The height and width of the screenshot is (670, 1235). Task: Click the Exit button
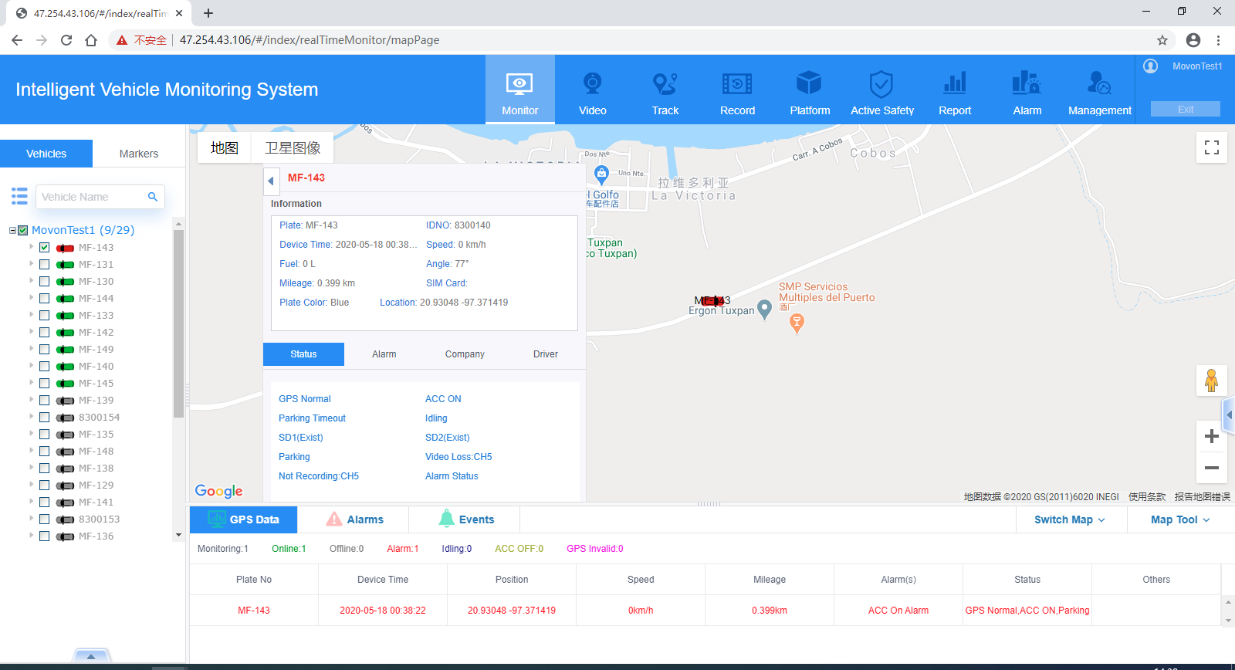click(x=1186, y=109)
